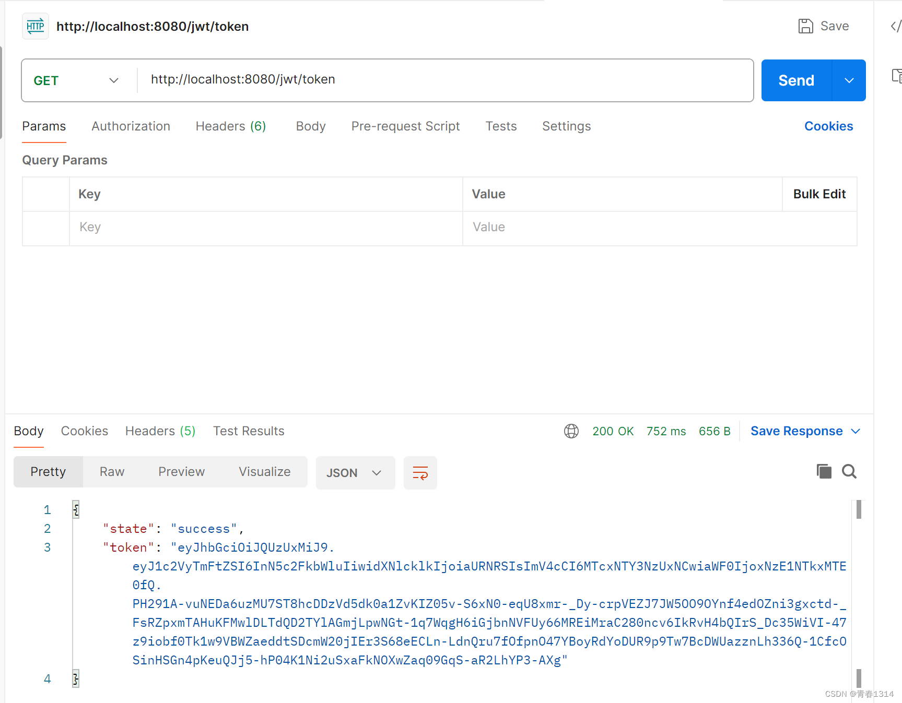Search the response with magnifier icon

[849, 471]
